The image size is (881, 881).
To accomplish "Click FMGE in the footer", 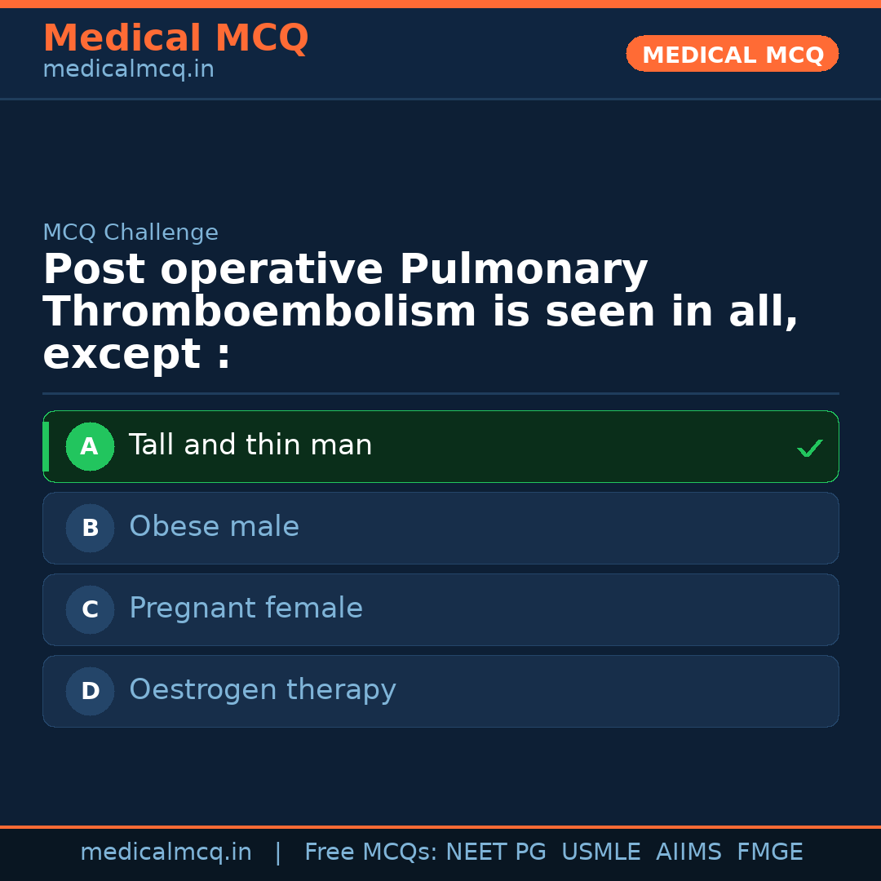I will (769, 852).
